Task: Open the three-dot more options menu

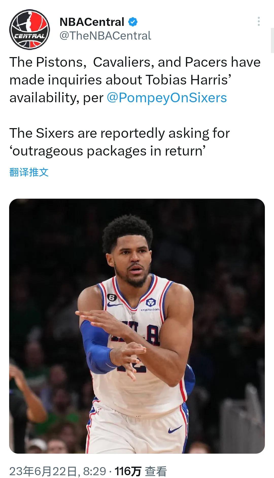Action: (259, 22)
